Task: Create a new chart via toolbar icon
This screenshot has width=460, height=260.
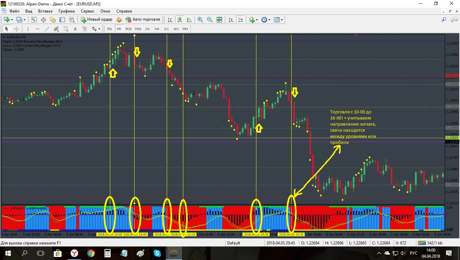Action: pyautogui.click(x=6, y=20)
